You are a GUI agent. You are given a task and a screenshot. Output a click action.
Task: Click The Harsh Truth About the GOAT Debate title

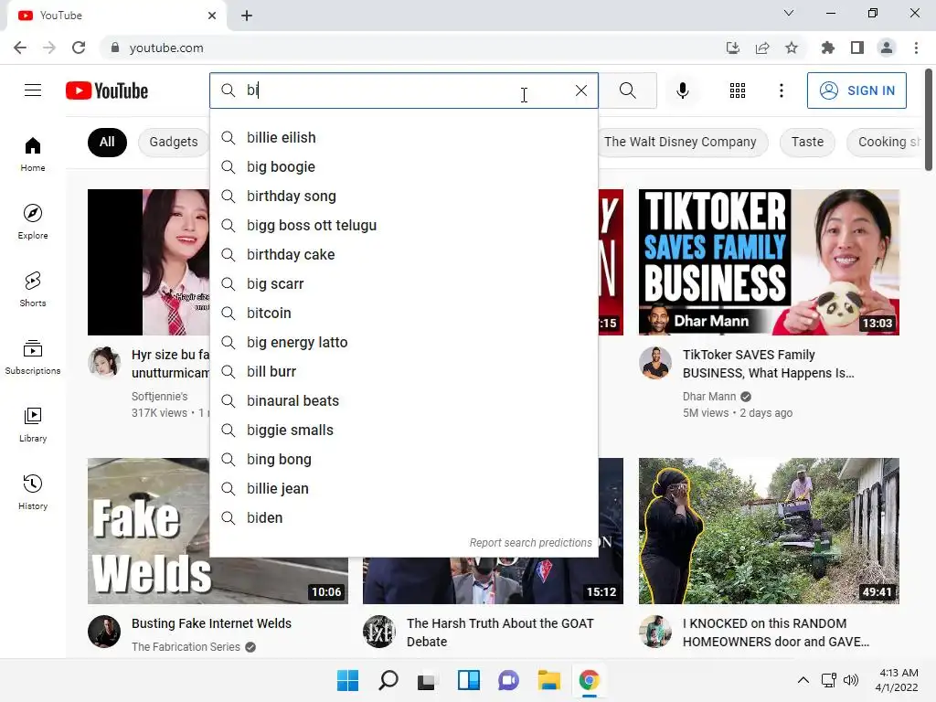[x=500, y=633]
